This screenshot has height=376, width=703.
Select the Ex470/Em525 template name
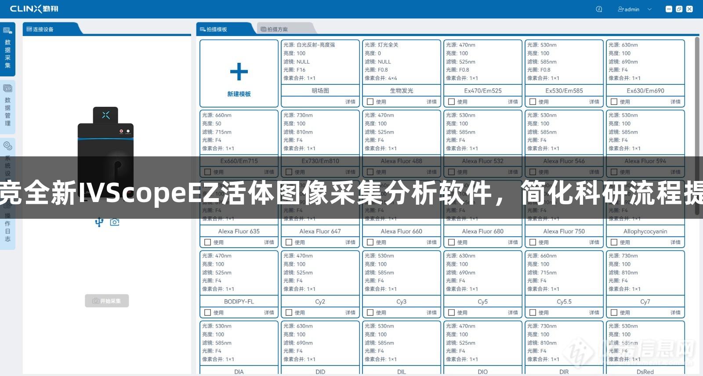point(483,91)
